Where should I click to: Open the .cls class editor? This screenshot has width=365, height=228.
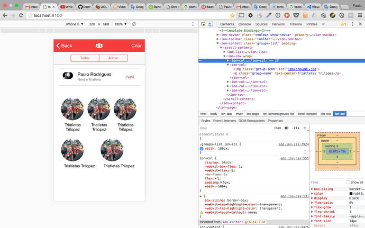coord(296,128)
